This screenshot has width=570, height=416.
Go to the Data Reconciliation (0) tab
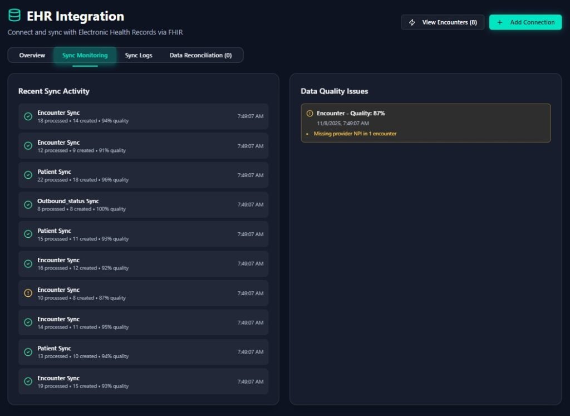(x=200, y=55)
